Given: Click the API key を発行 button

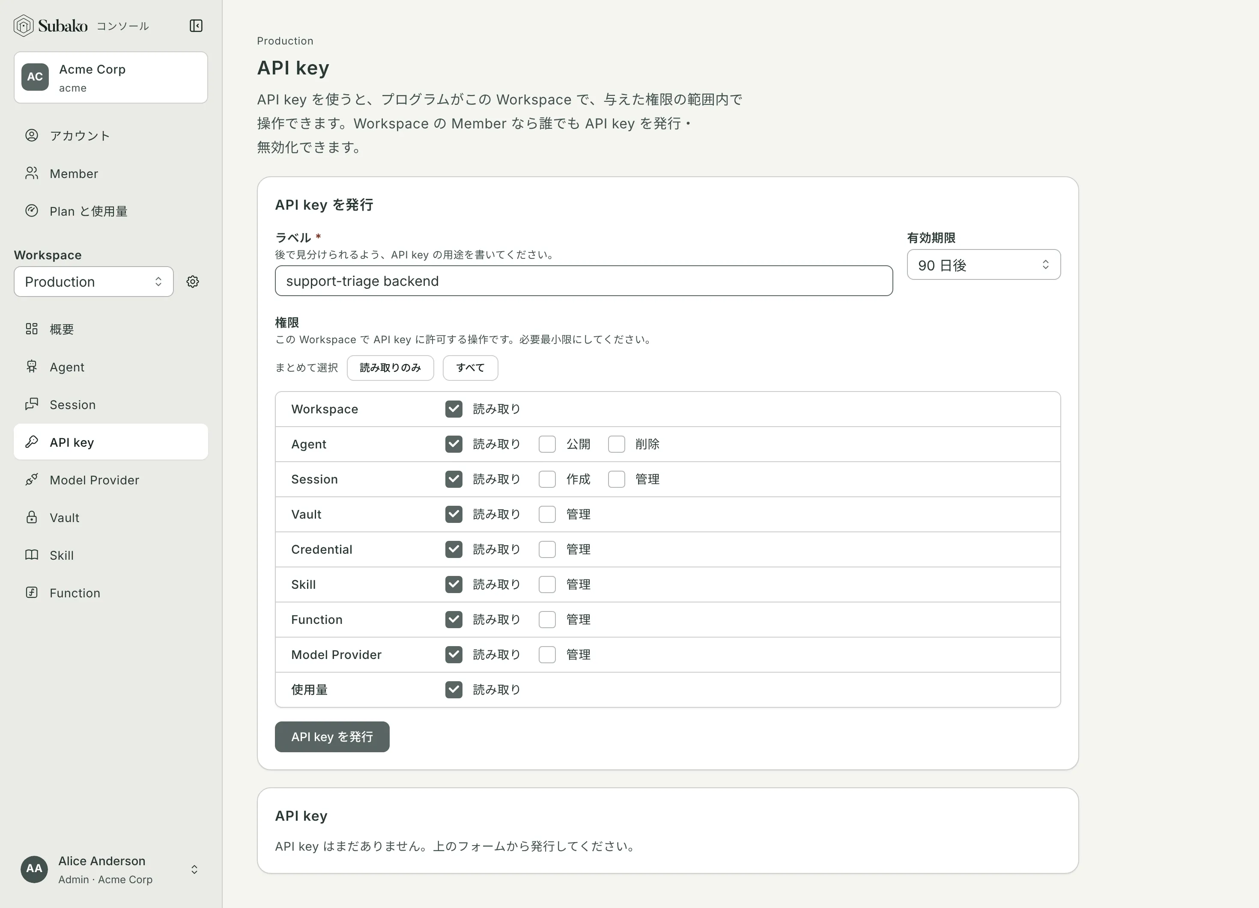Looking at the screenshot, I should tap(332, 736).
